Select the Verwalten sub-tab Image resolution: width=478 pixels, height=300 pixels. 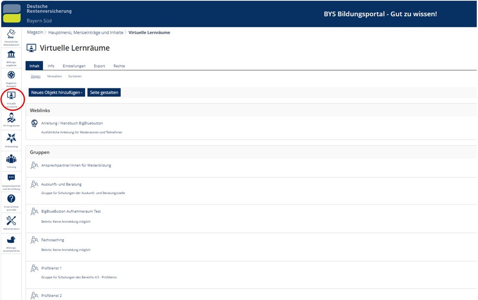click(x=54, y=76)
